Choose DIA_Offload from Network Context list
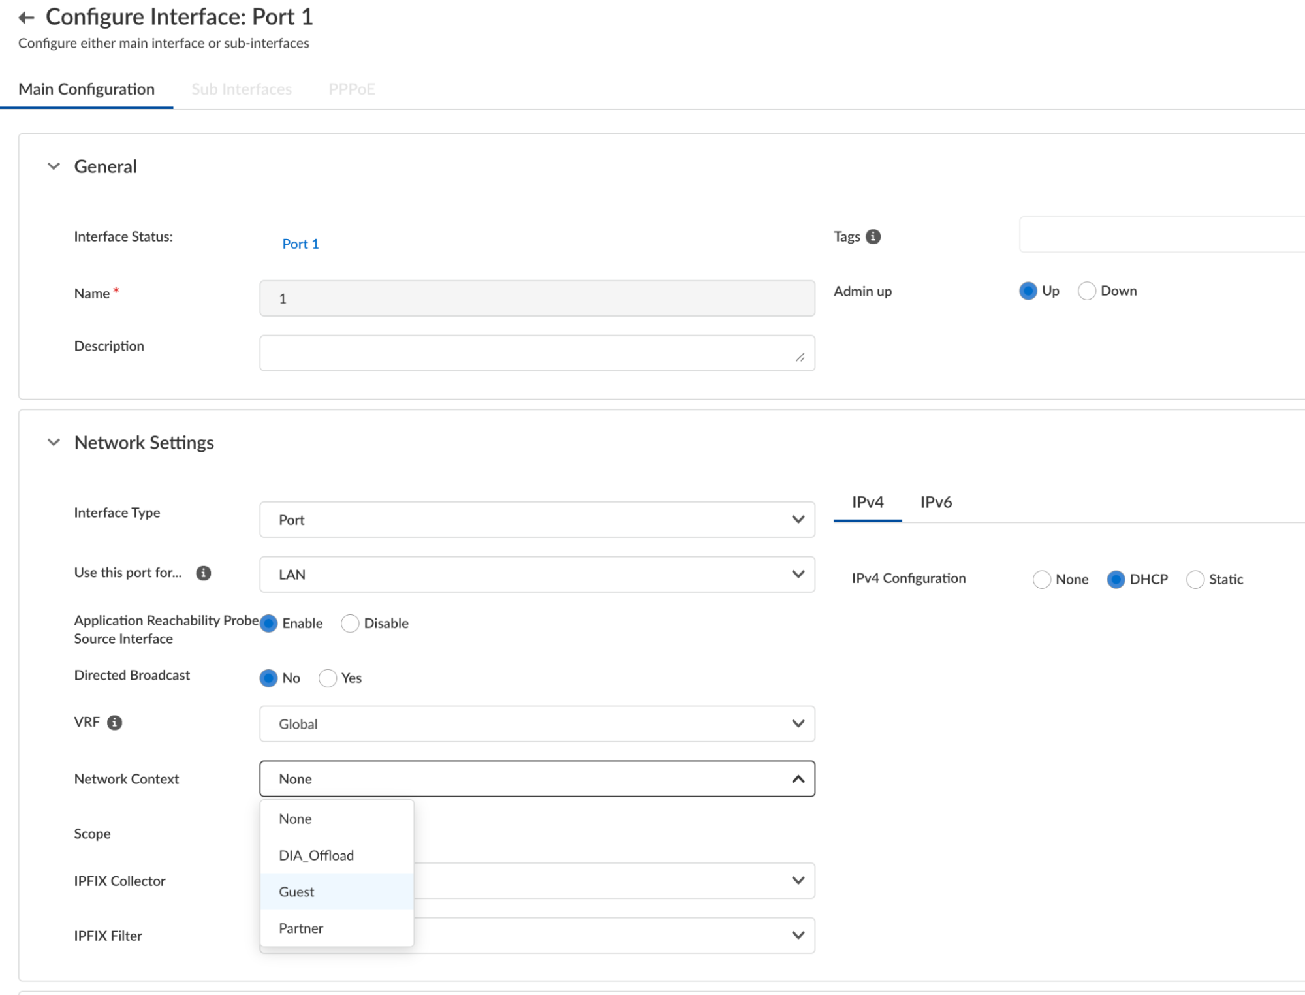The image size is (1305, 995). 316,855
